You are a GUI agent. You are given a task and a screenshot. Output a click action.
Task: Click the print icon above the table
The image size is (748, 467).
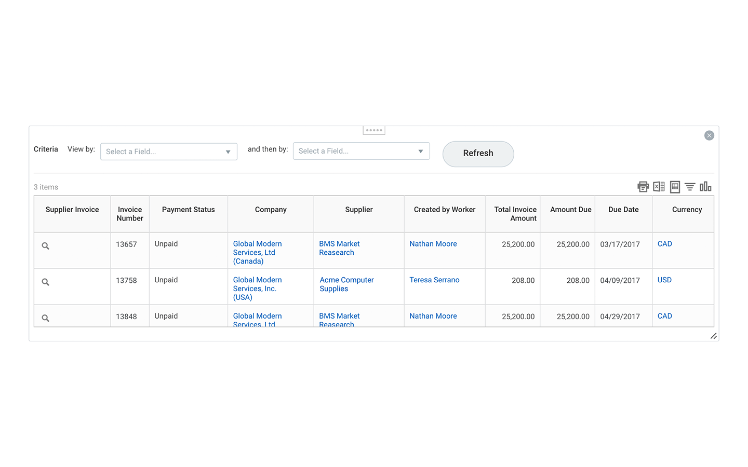(x=643, y=187)
